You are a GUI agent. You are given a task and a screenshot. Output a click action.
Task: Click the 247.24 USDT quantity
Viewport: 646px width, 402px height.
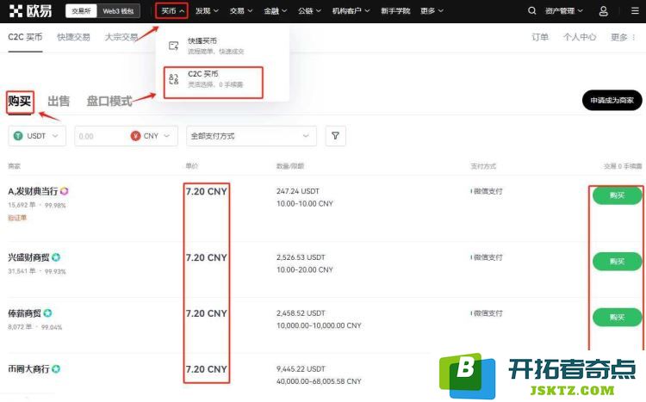(x=298, y=191)
